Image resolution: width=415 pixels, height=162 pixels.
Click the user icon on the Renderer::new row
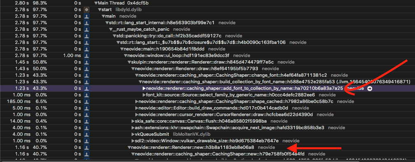[86, 148]
